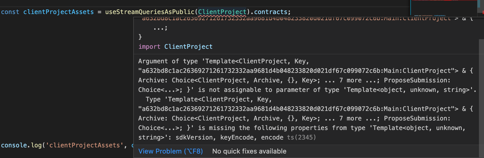Click ClientProject in the hover import line
The image size is (484, 158).
[188, 47]
